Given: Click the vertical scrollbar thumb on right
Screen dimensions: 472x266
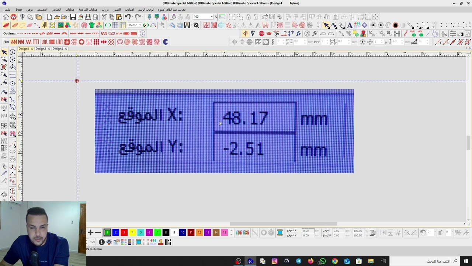Looking at the screenshot, I should (x=469, y=143).
